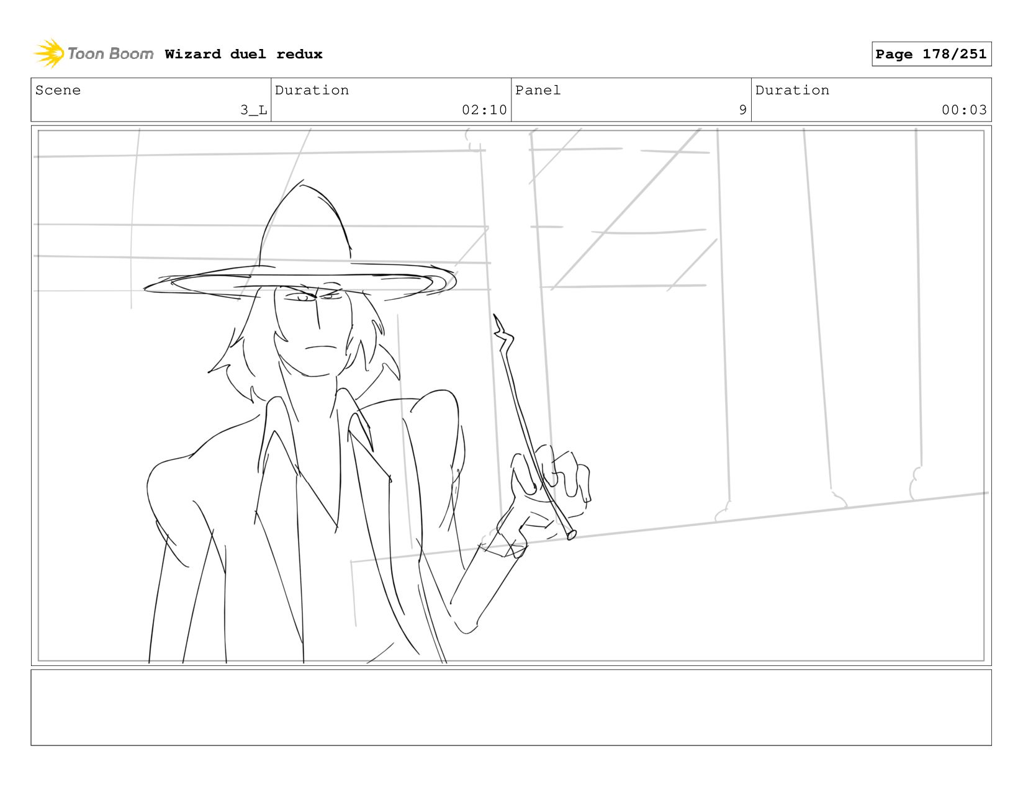The image size is (1023, 792).
Task: Click the Toon Boom logo icon
Action: click(49, 53)
